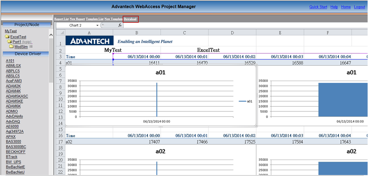Select New Report in the menu bar
Screen dimensions: 368x176
point(77,19)
